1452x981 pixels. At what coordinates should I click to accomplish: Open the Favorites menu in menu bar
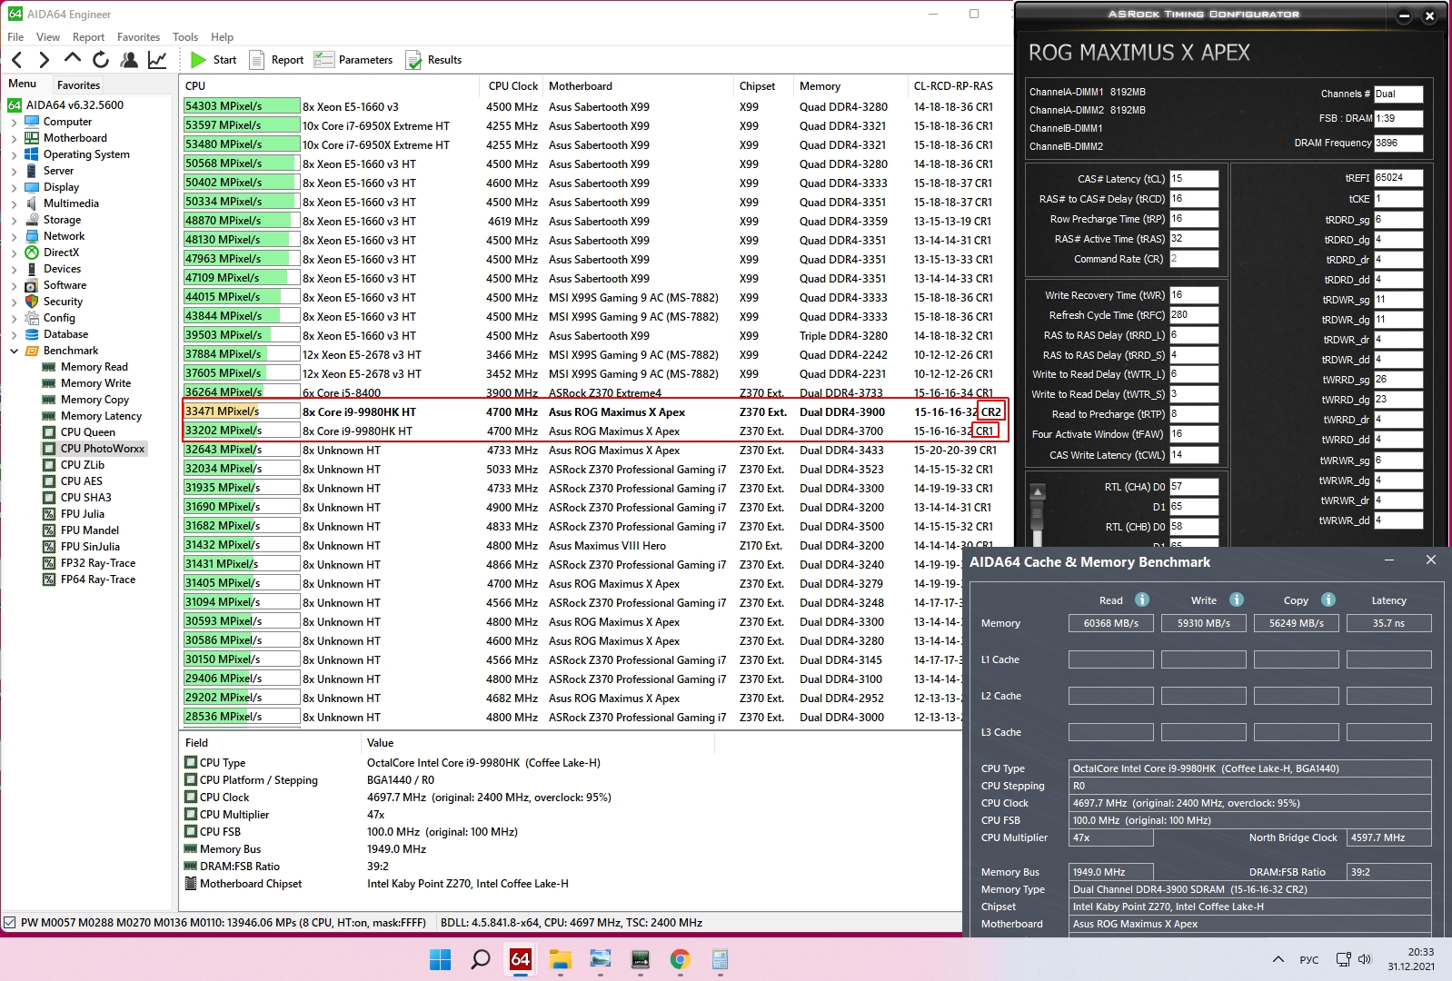point(138,37)
